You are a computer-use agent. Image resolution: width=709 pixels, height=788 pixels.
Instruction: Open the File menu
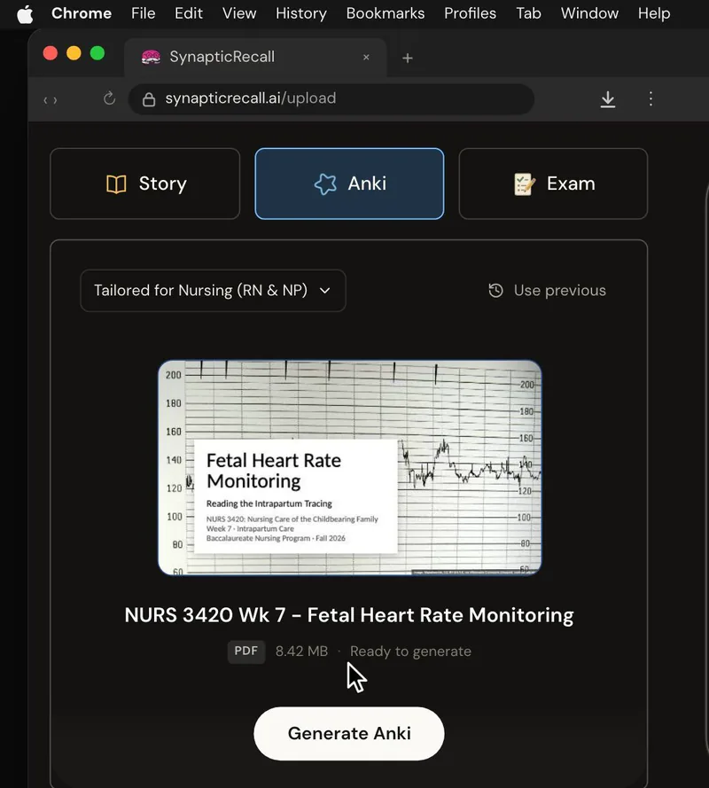[x=144, y=13]
